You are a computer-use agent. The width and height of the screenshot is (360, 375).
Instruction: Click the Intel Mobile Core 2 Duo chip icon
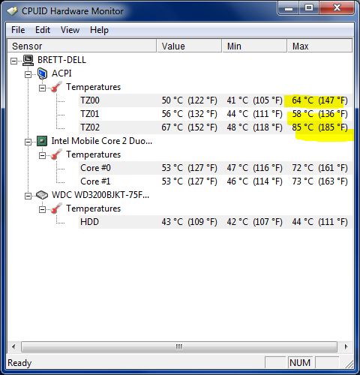(x=42, y=141)
